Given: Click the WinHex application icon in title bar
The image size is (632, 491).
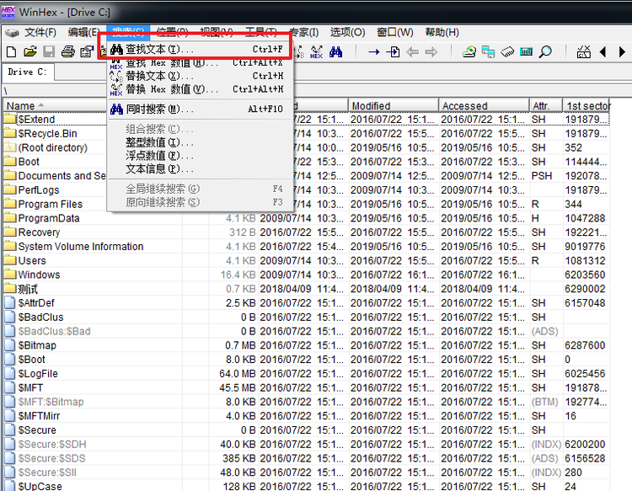Looking at the screenshot, I should pos(8,13).
